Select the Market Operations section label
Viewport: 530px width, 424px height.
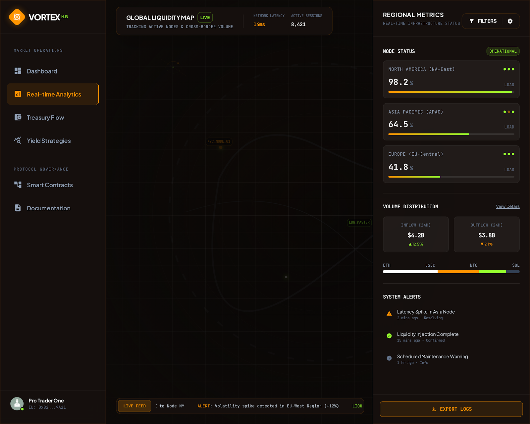click(38, 50)
